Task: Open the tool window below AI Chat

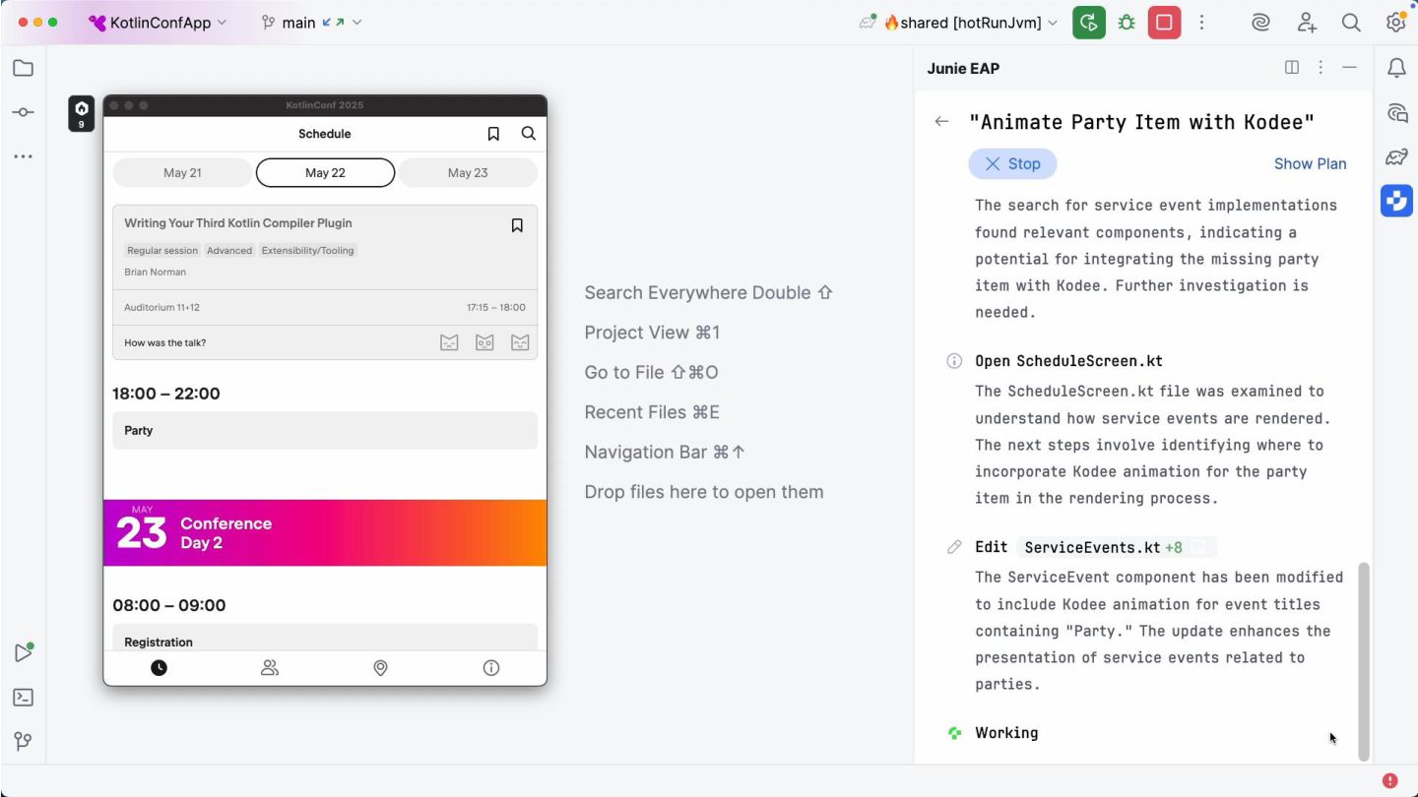Action: click(x=1396, y=156)
